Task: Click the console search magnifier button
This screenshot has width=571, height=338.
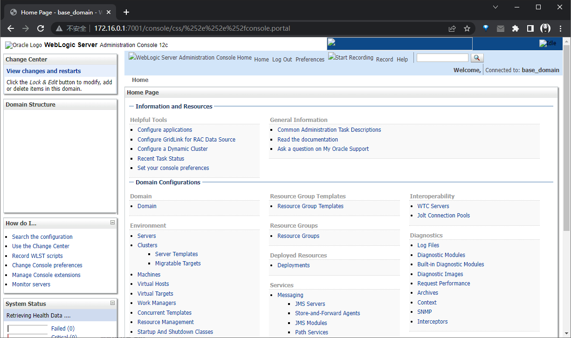Action: pos(477,58)
